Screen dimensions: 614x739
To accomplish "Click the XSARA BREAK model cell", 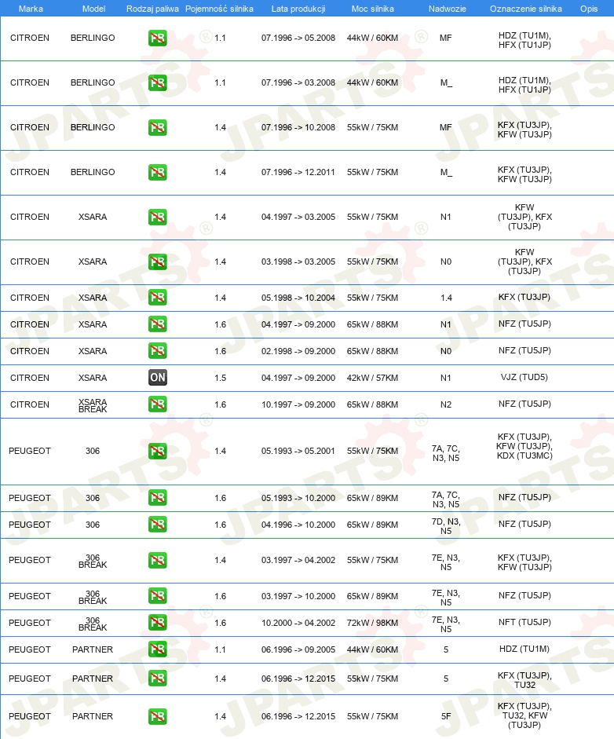I will [x=93, y=405].
